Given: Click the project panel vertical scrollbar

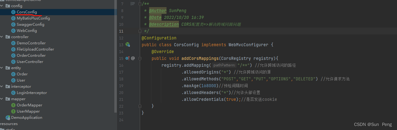Looking at the screenshot, I should tap(116, 56).
